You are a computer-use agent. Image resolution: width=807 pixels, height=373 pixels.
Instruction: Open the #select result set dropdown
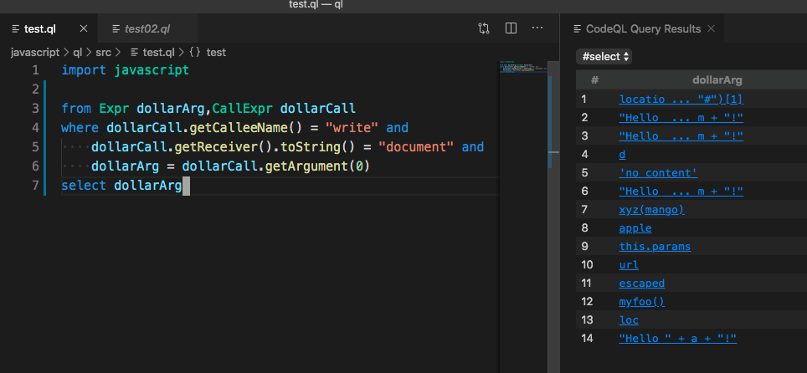[x=604, y=57]
